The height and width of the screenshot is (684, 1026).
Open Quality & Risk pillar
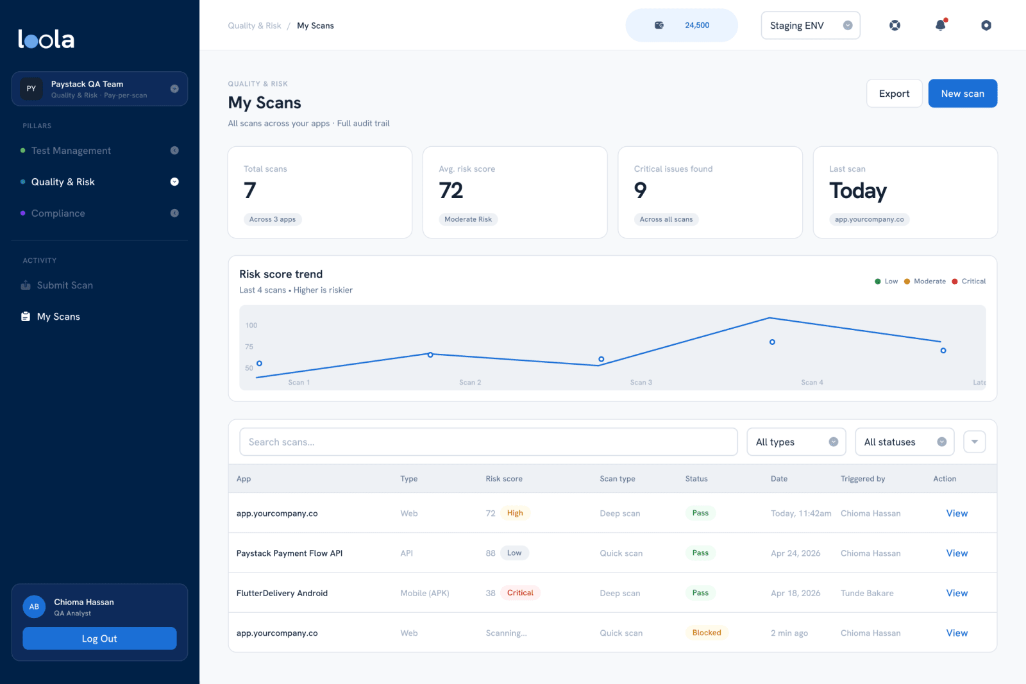tap(63, 182)
